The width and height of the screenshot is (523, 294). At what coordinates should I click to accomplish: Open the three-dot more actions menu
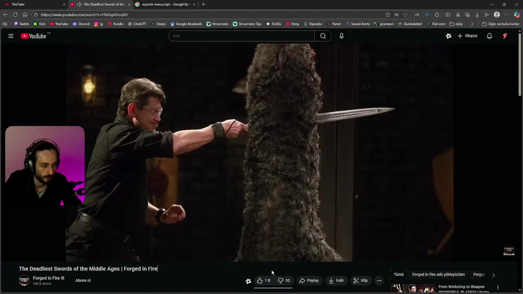coord(379,281)
